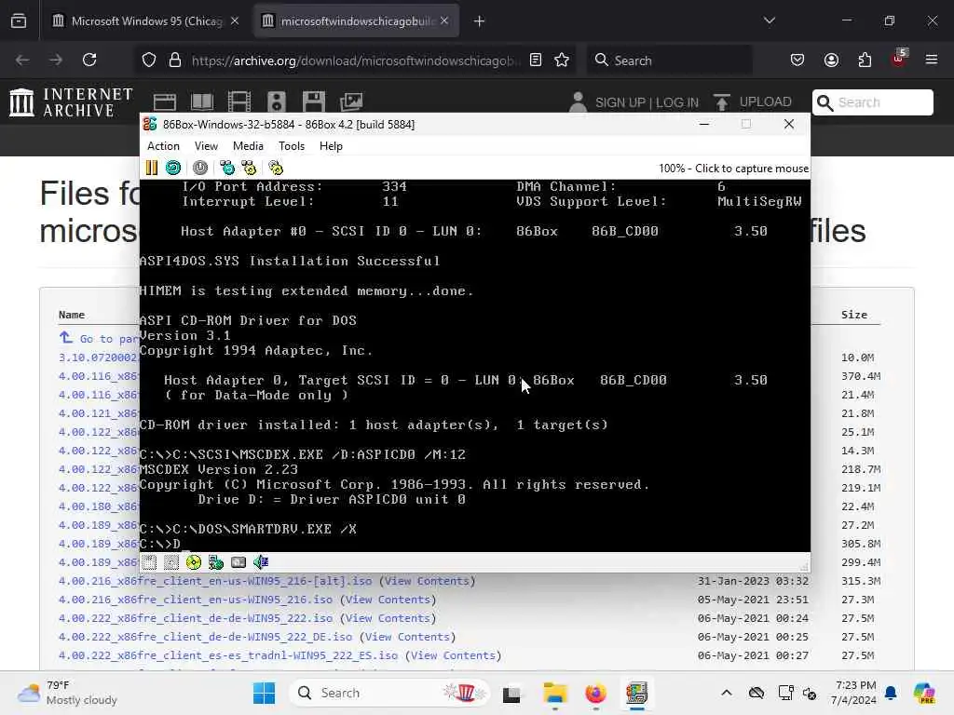This screenshot has height=715, width=954.
Task: Open File Explorer from the taskbar
Action: click(x=555, y=693)
